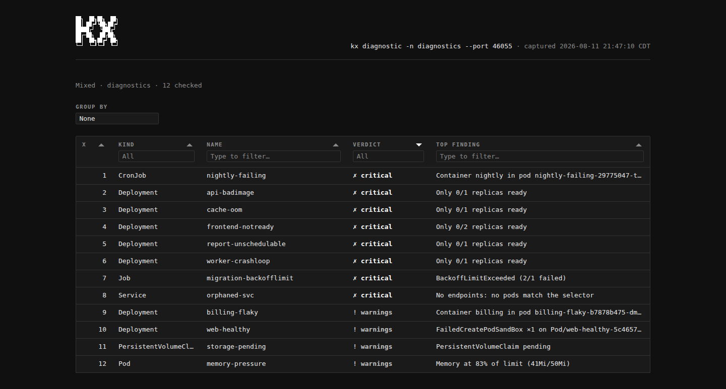
Task: Click row number 12 cell
Action: (x=103, y=364)
